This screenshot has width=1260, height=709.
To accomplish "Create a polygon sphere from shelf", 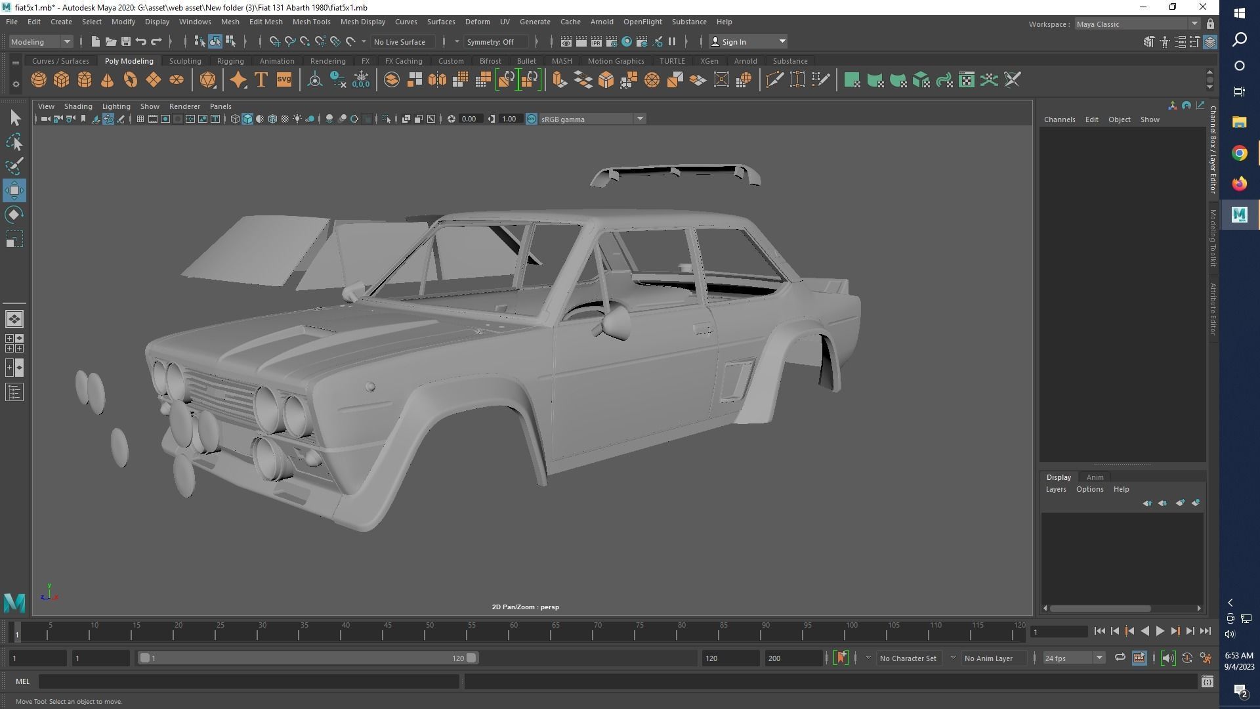I will click(39, 80).
